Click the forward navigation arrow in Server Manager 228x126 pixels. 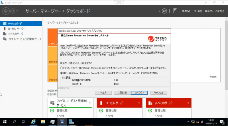pos(13,11)
